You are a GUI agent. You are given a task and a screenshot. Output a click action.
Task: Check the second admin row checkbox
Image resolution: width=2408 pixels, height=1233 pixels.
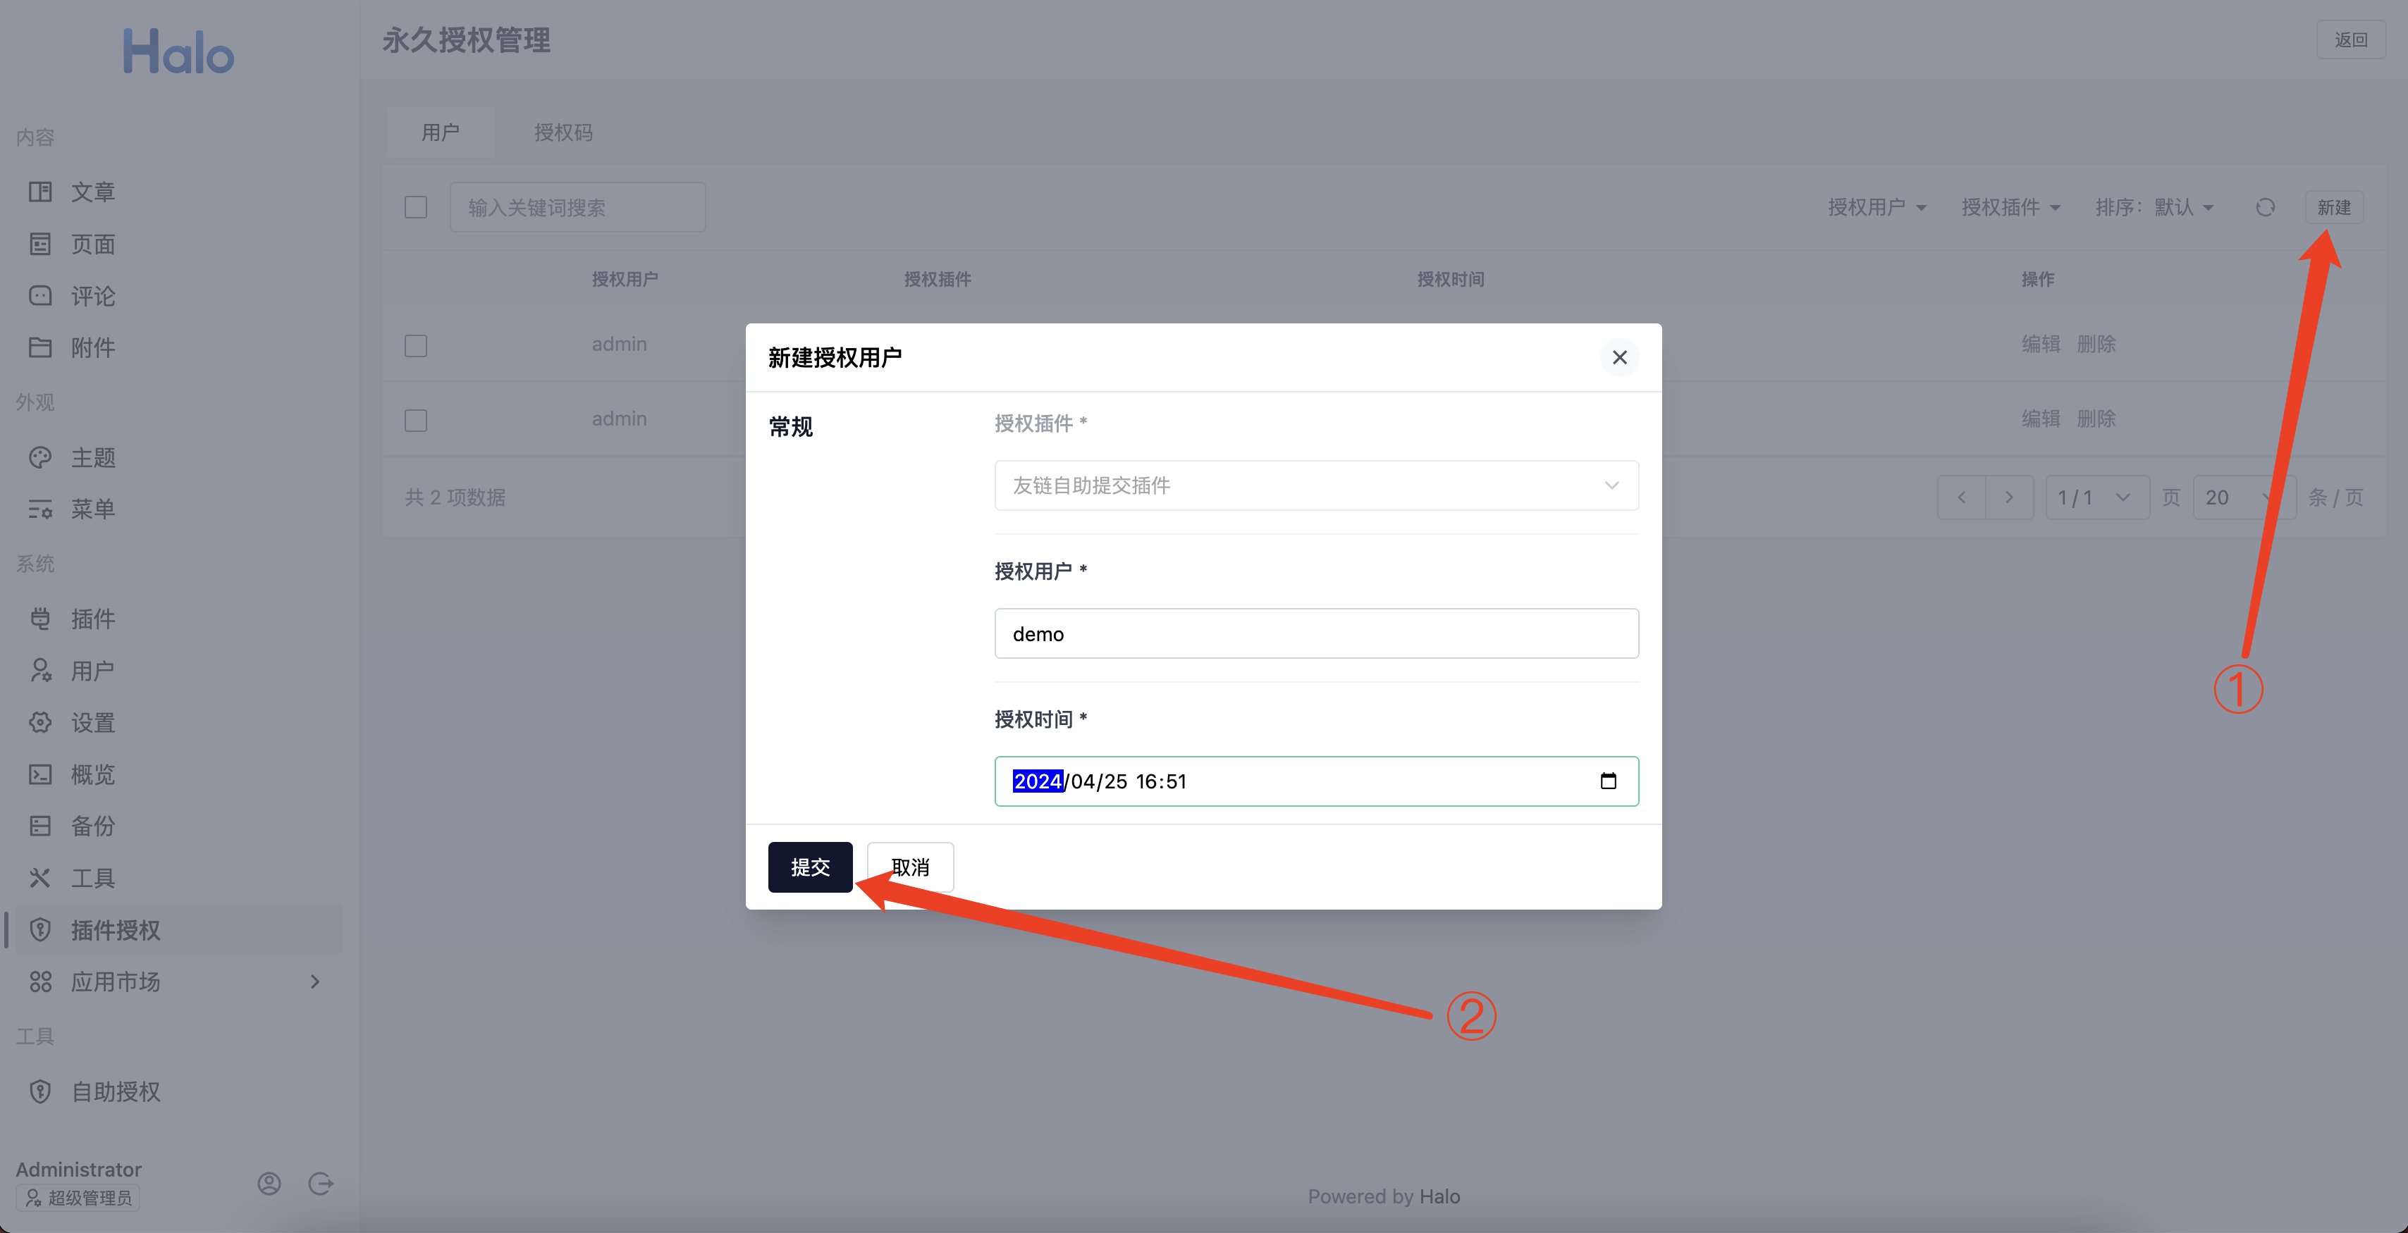[416, 421]
